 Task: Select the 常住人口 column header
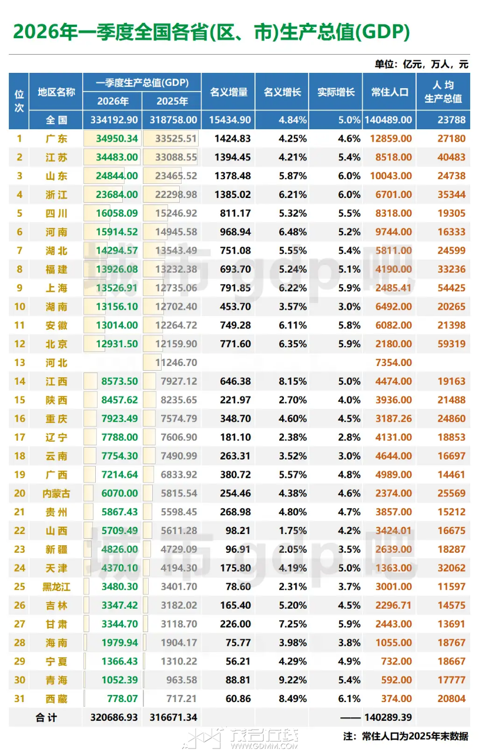point(390,92)
